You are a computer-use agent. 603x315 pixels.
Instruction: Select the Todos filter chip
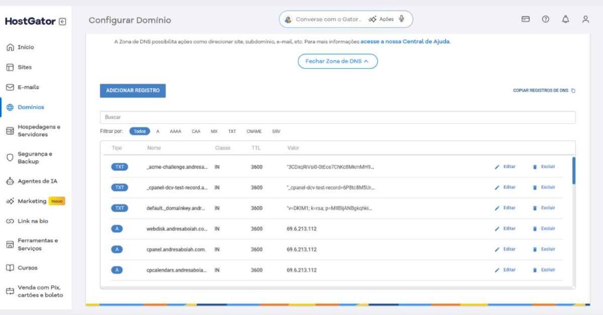tap(140, 131)
